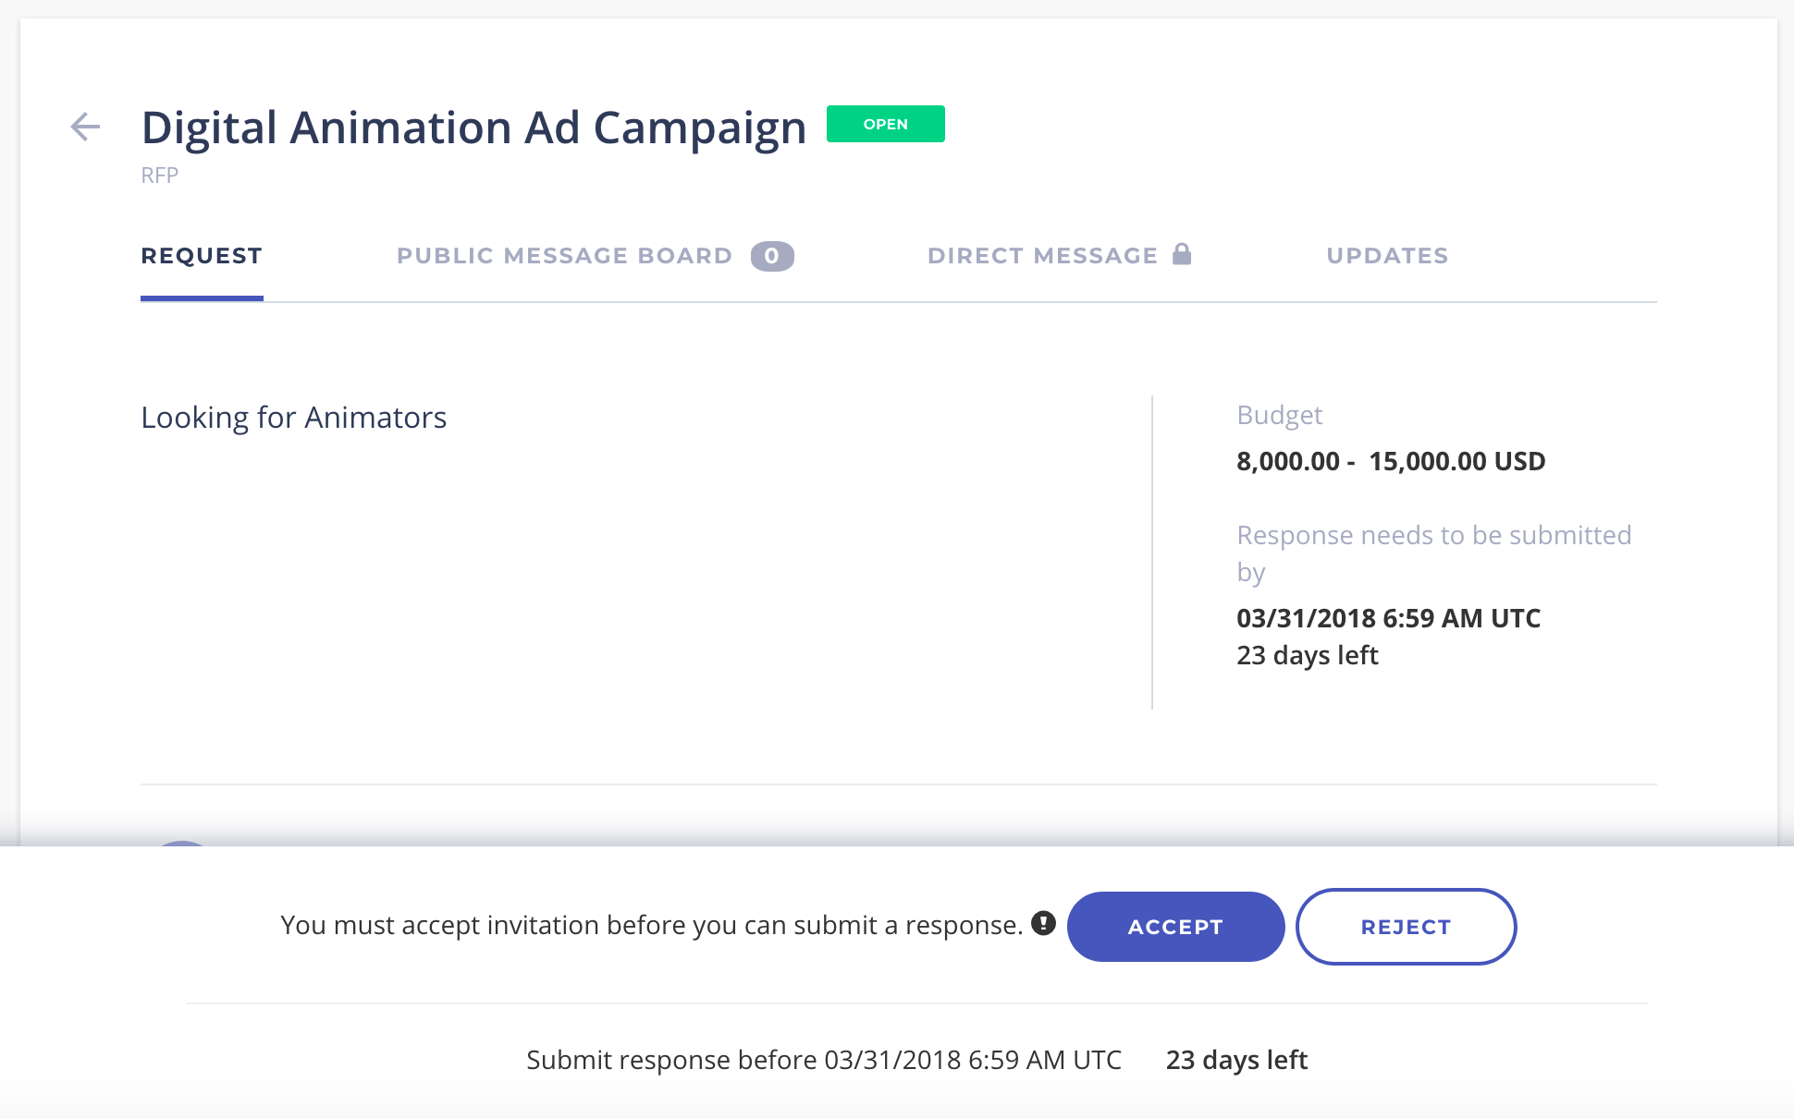This screenshot has width=1794, height=1118.
Task: Click the partially visible avatar circle
Action: 182,843
